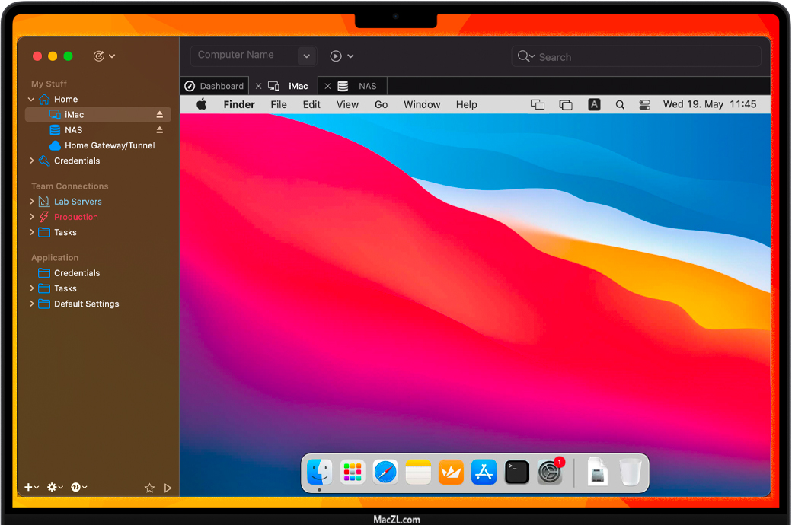
Task: Open the App Store dock icon
Action: click(x=484, y=472)
